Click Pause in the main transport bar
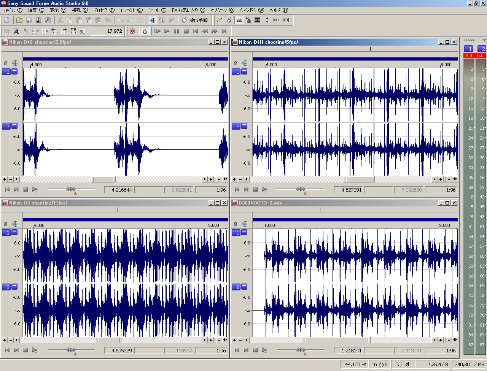 [x=177, y=31]
